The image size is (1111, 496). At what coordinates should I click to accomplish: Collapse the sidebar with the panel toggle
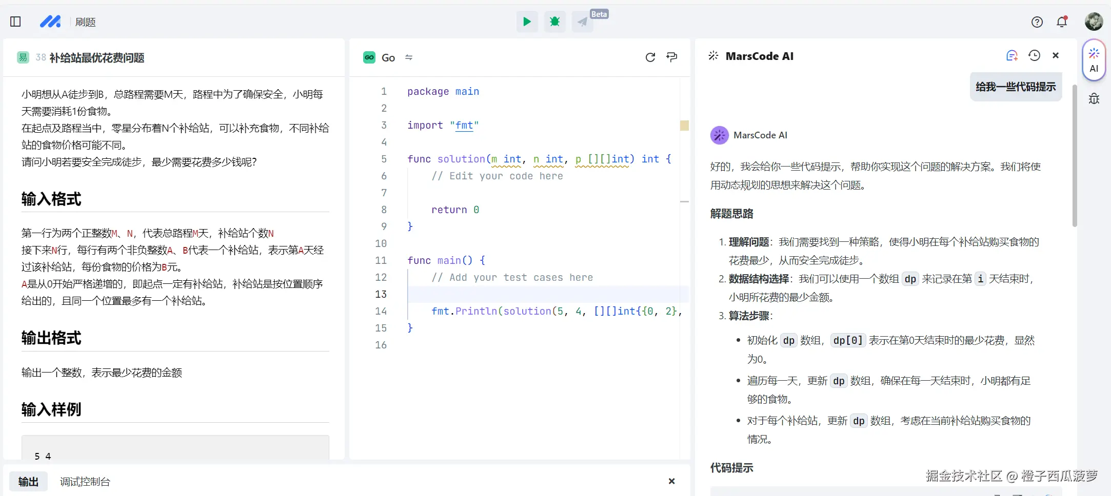coord(15,22)
